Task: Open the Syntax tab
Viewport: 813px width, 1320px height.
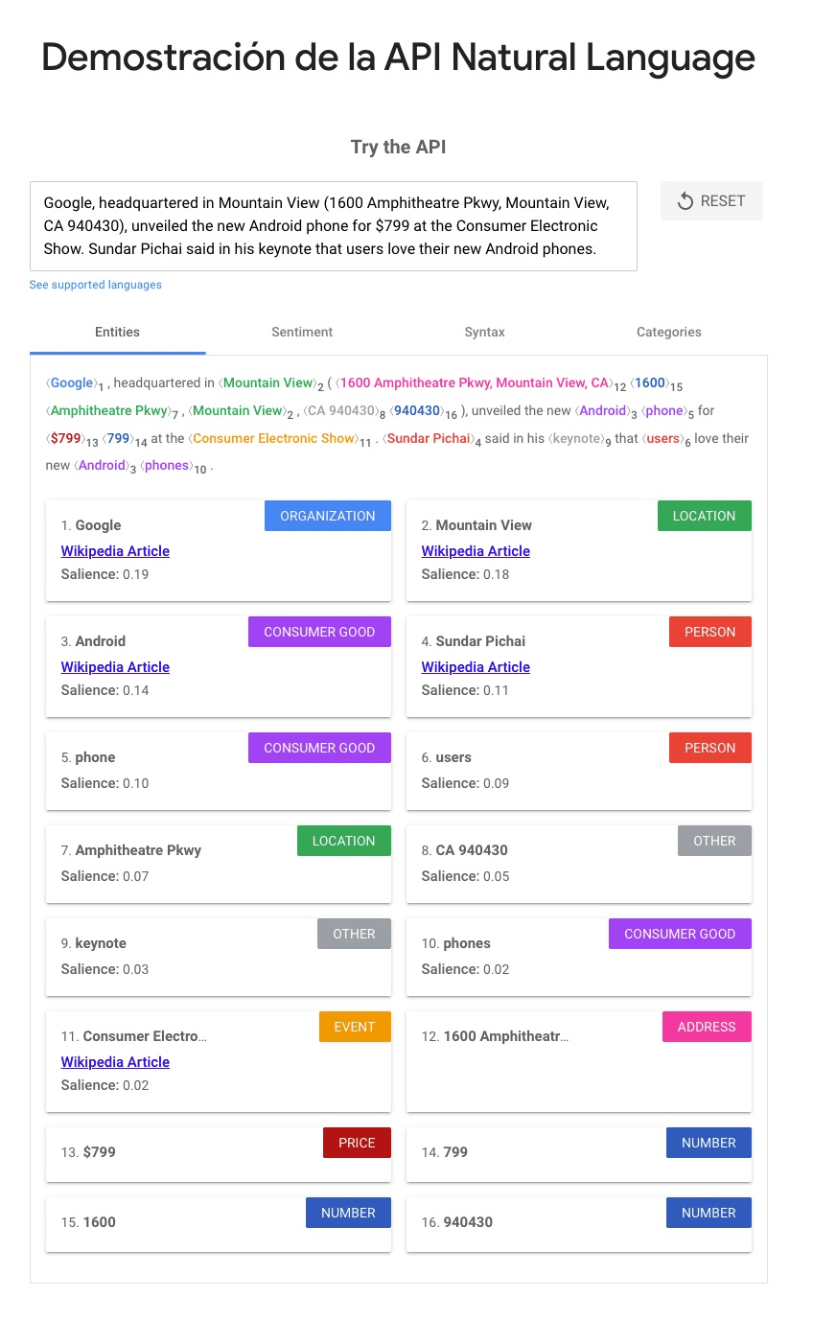Action: click(x=484, y=332)
